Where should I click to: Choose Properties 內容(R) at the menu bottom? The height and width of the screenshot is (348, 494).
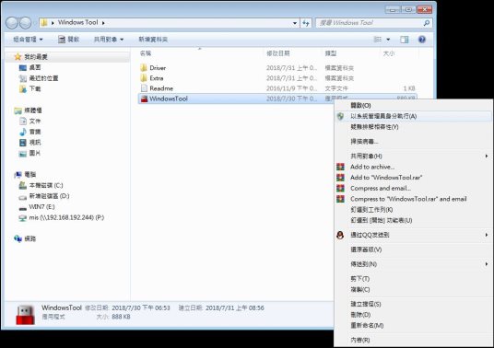[413, 340]
